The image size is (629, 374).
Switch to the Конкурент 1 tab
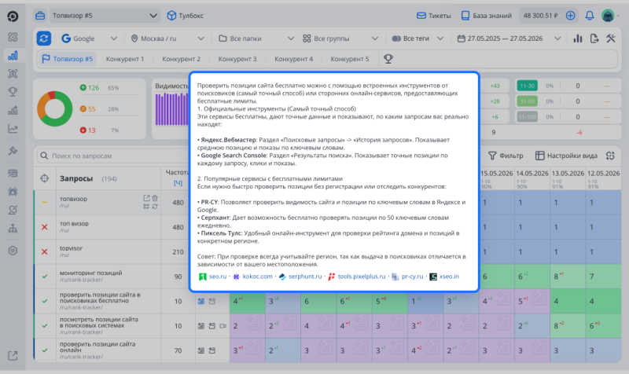point(125,59)
